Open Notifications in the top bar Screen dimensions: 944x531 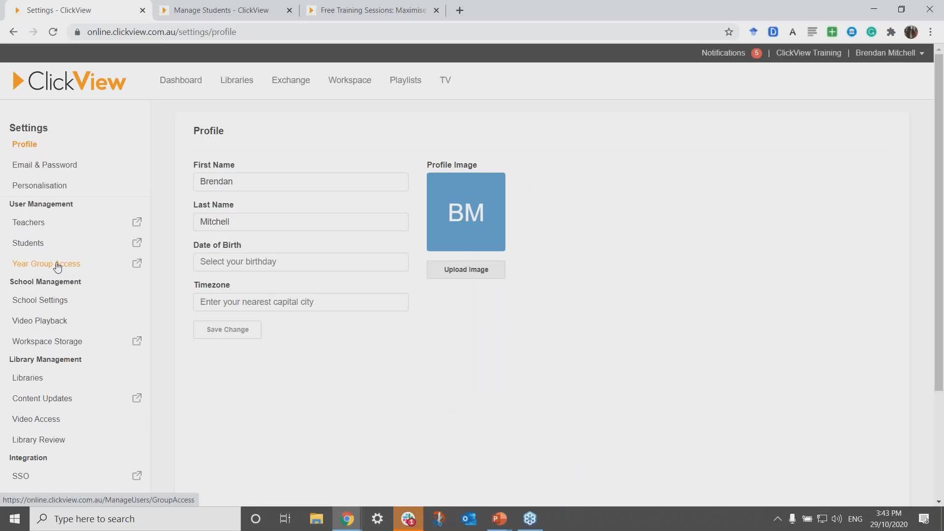[723, 53]
